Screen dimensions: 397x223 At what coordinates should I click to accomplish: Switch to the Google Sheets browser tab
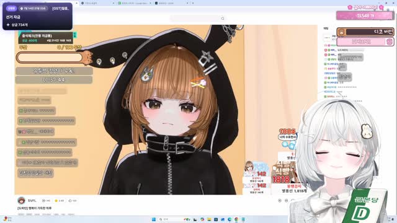(x=134, y=3)
